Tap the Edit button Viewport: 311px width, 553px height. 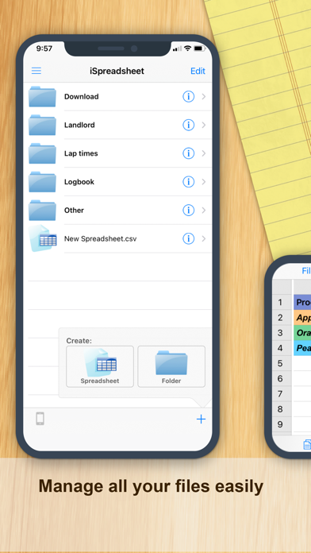point(198,71)
